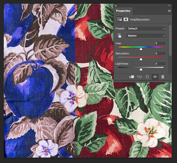Click the Saturation slider handle

(141, 59)
